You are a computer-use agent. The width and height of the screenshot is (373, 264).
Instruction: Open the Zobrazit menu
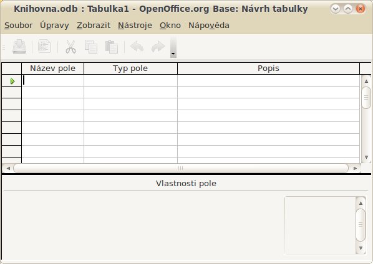coord(94,25)
